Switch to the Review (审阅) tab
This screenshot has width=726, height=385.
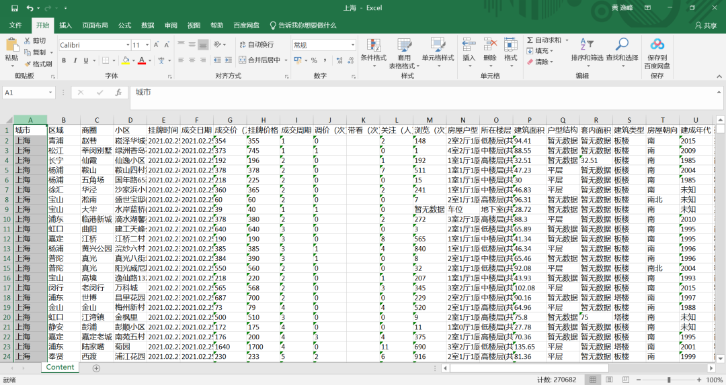(171, 25)
